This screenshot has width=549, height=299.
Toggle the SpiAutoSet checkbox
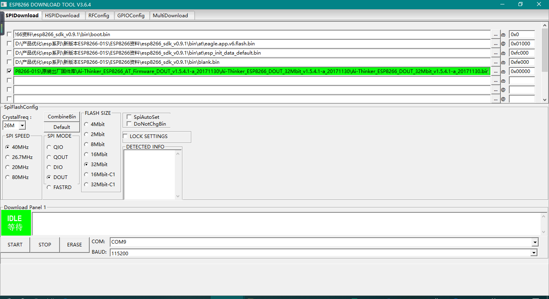coord(129,117)
